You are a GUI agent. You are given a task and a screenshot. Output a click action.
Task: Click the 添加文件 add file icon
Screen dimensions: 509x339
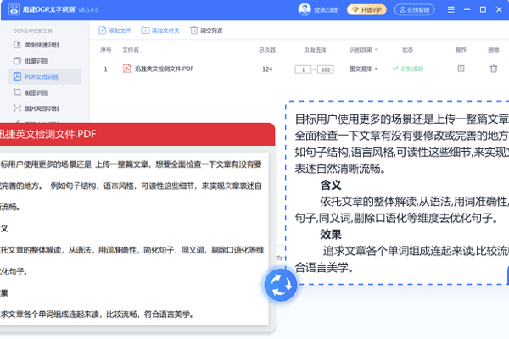(103, 30)
